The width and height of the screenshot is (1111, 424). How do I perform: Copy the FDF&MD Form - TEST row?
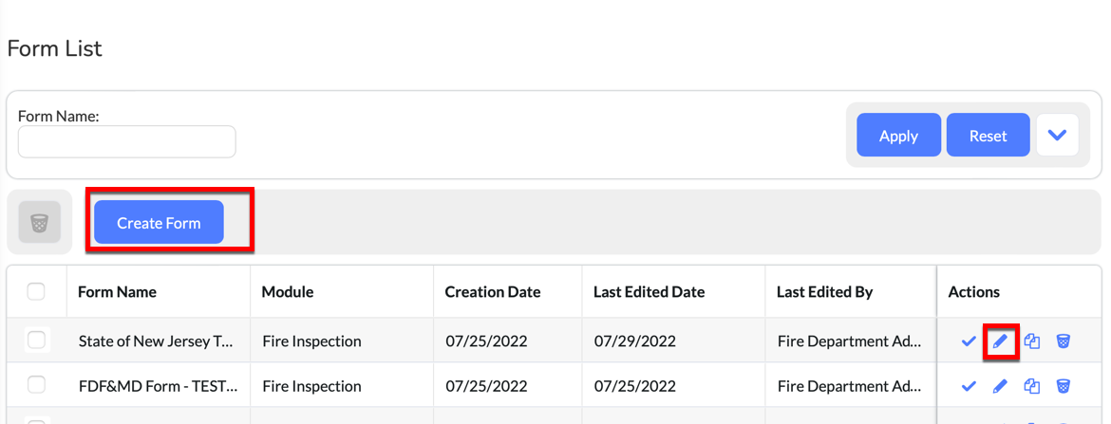[x=1031, y=386]
